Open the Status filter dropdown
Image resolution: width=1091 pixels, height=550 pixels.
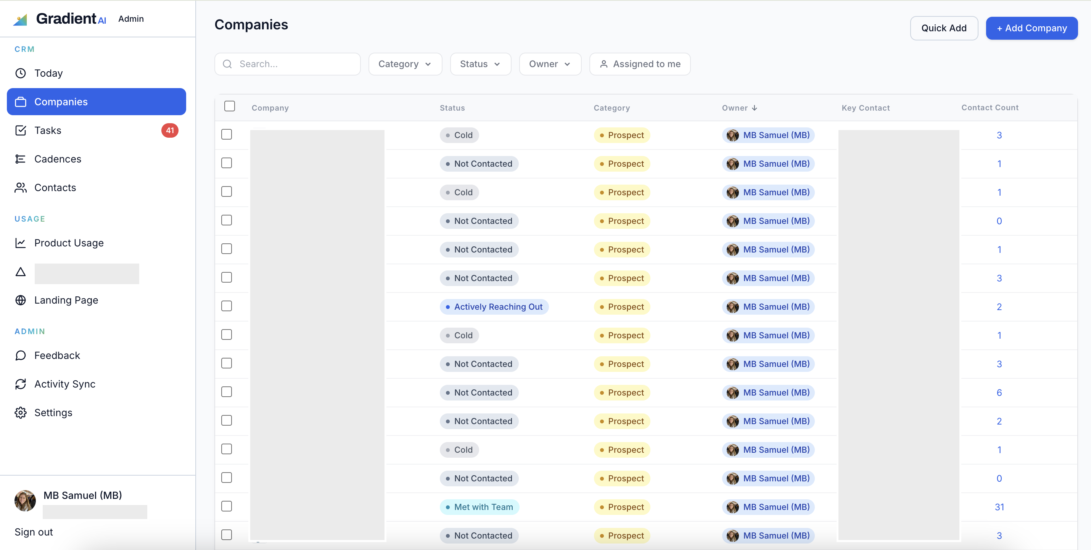[x=480, y=64]
